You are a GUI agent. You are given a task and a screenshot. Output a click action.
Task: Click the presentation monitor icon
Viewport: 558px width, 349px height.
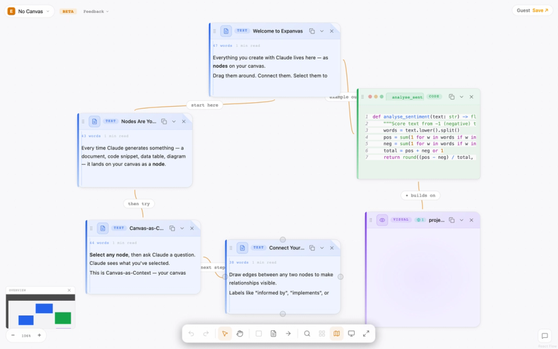[x=352, y=334]
